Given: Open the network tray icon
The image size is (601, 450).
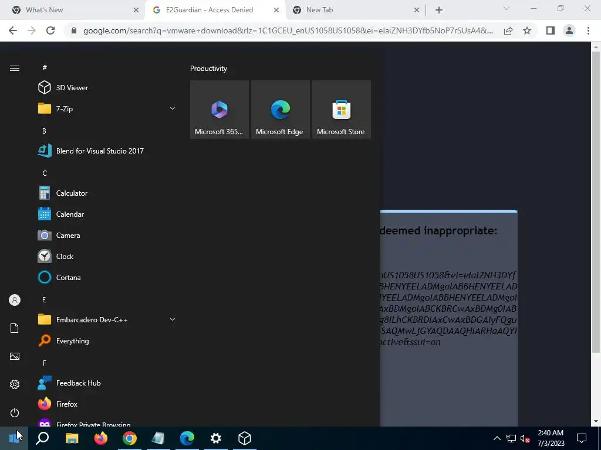Looking at the screenshot, I should tap(511, 438).
